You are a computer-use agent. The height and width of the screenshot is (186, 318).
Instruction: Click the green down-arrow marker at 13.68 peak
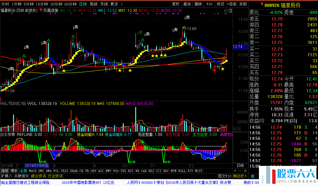184,29
